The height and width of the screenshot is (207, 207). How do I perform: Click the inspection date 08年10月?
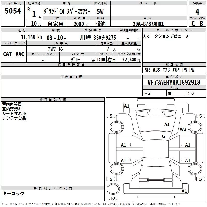[57, 38]
